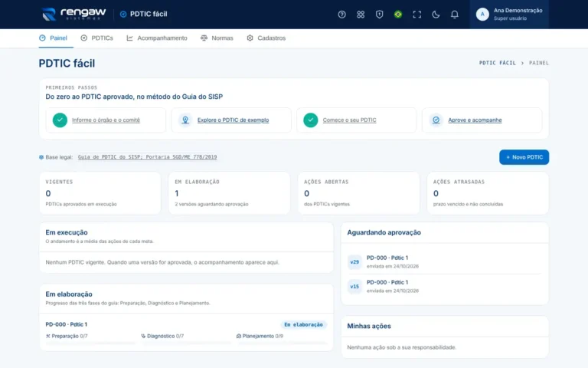Open PD-000 - Pdtic 1 in Em elaboração
The image size is (588, 368).
click(66, 324)
